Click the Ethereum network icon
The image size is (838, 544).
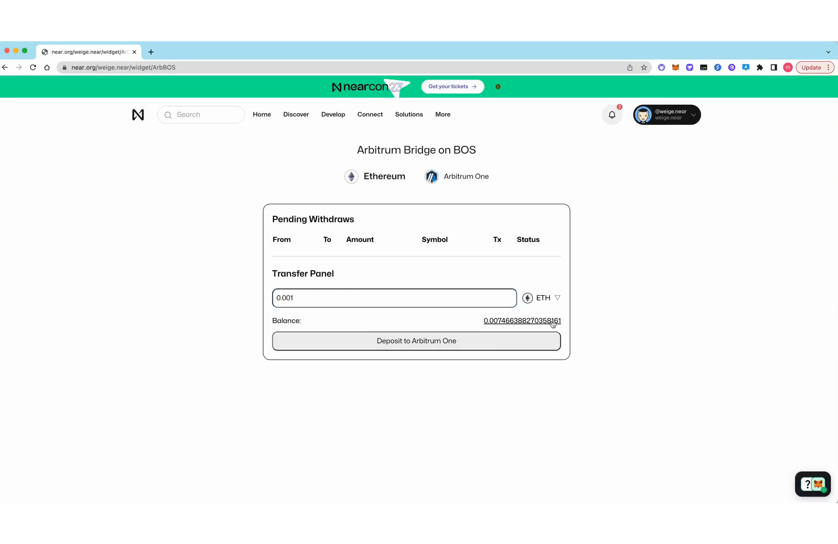point(351,176)
